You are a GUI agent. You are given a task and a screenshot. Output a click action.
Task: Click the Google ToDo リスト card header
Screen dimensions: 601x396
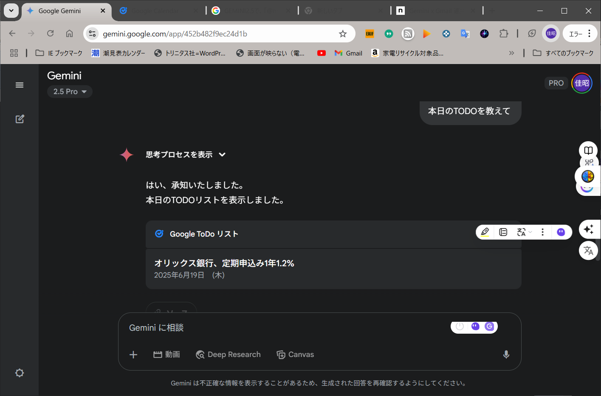333,234
